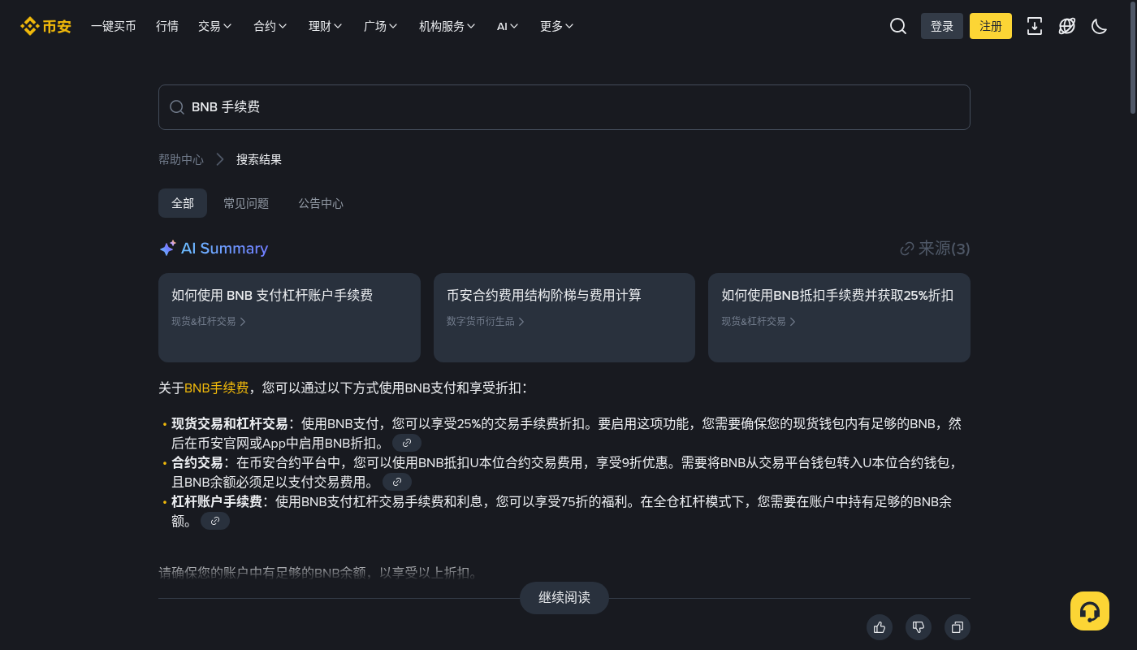Click highlighted BNB手续费 text in summary
1137x650 pixels.
[217, 388]
